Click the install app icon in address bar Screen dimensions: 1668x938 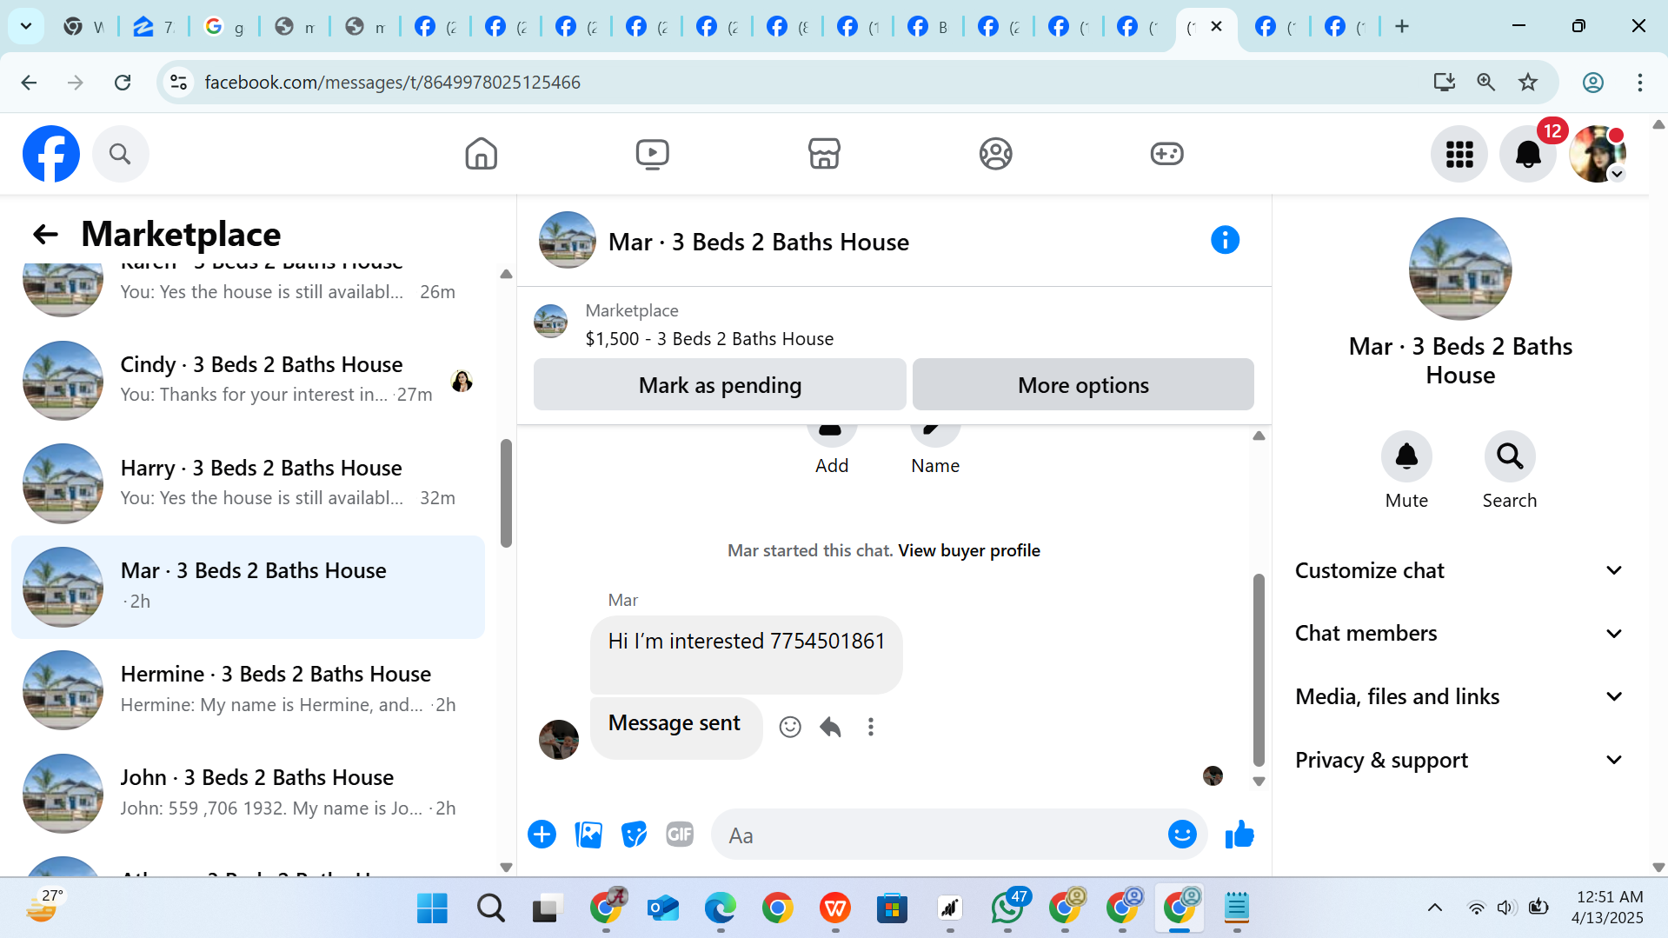point(1445,83)
